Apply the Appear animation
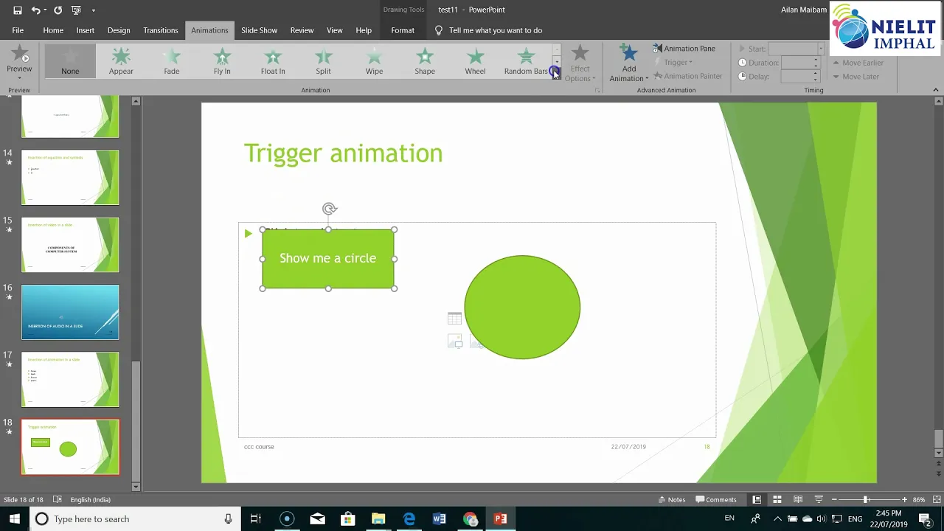This screenshot has width=944, height=531. click(121, 61)
